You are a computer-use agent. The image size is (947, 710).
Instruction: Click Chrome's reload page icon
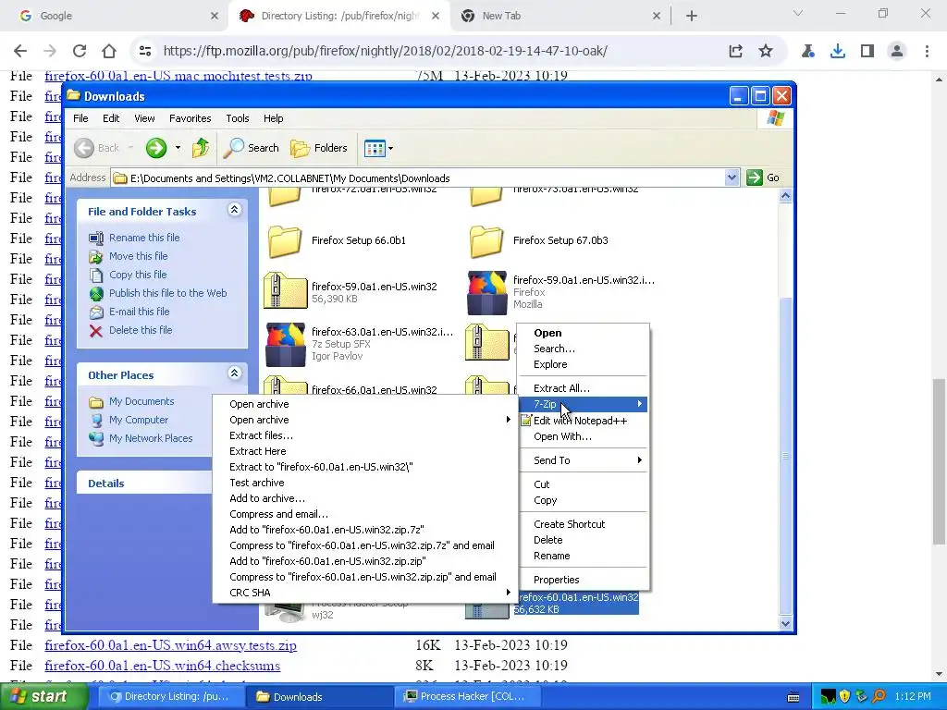coord(80,51)
